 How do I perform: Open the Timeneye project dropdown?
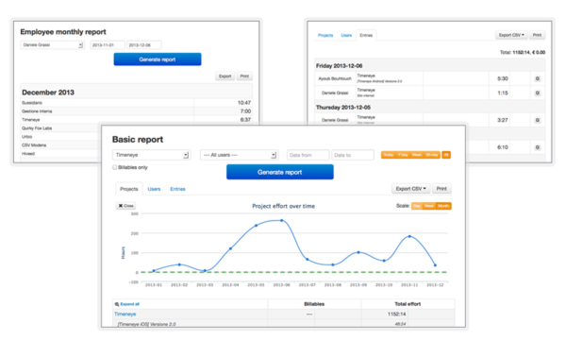click(x=151, y=155)
